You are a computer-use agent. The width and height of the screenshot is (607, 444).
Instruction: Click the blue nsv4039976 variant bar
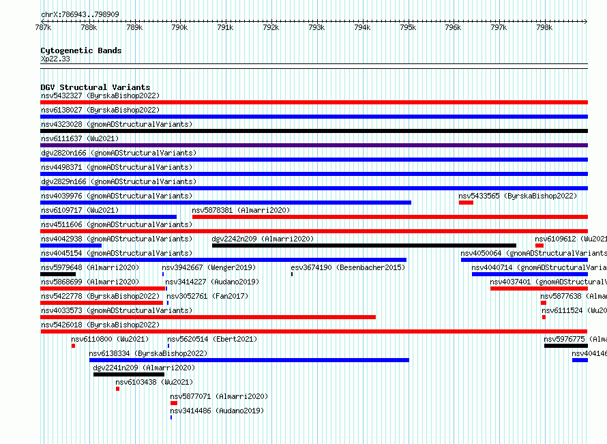click(x=226, y=203)
